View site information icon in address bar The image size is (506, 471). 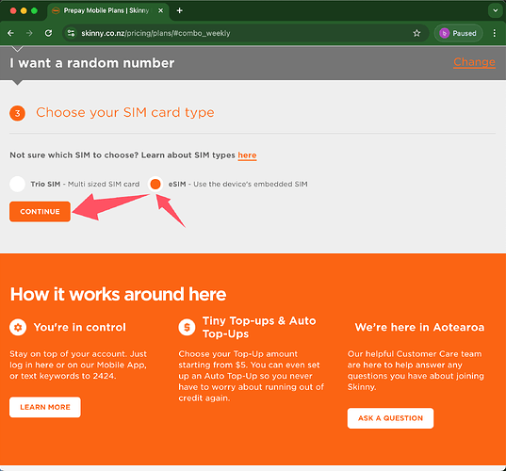tap(71, 33)
